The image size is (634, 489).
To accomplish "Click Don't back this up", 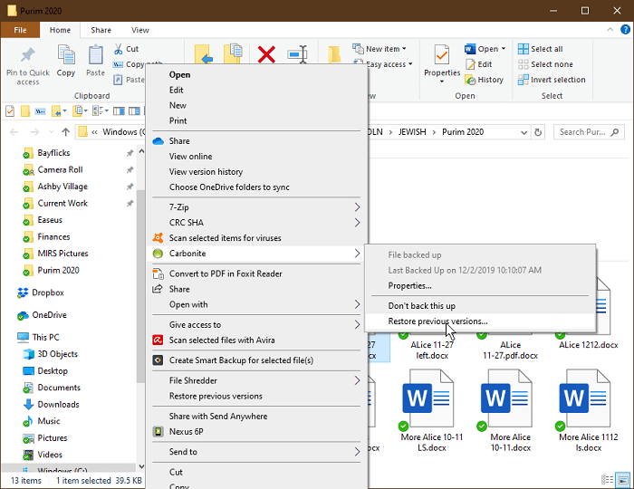I will 480,306.
